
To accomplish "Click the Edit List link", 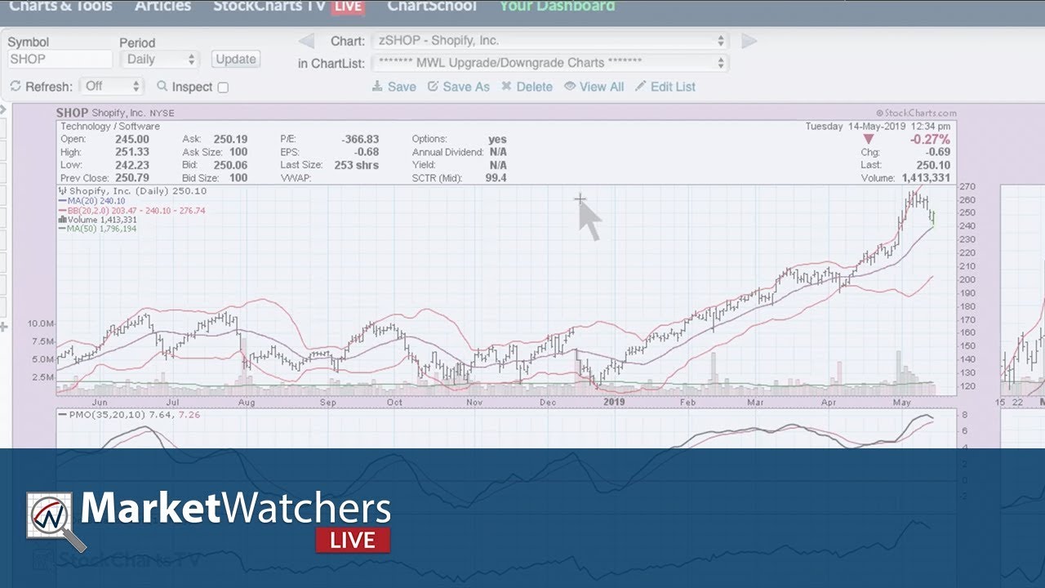I will (665, 87).
